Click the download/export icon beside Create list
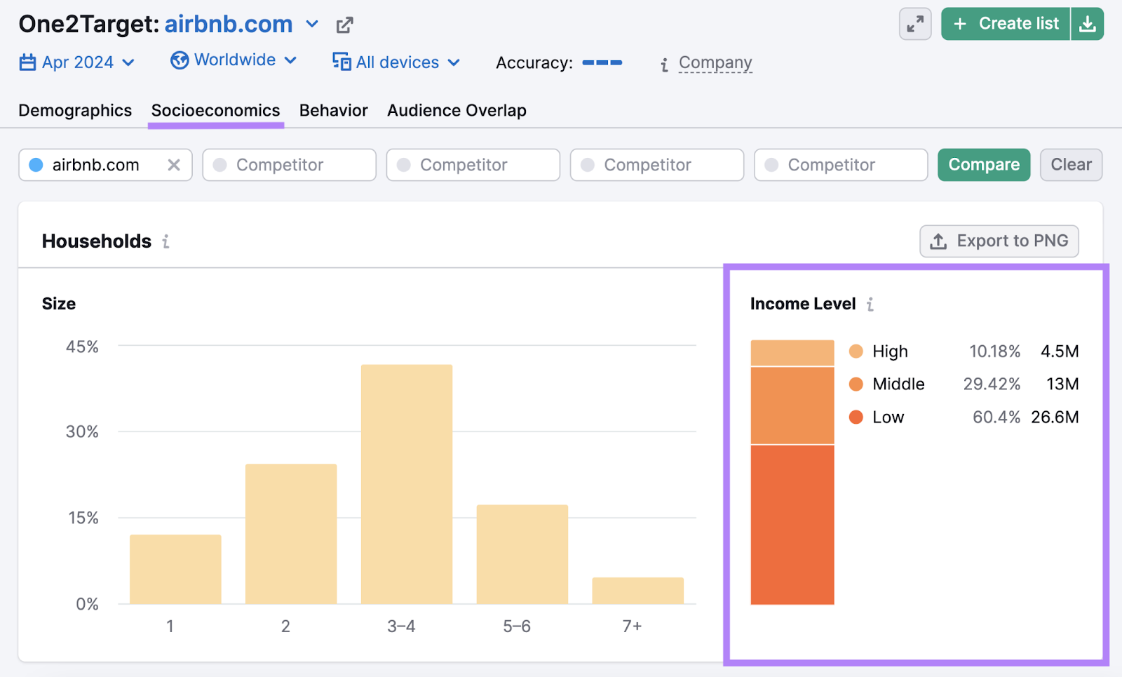The height and width of the screenshot is (677, 1122). (1088, 23)
